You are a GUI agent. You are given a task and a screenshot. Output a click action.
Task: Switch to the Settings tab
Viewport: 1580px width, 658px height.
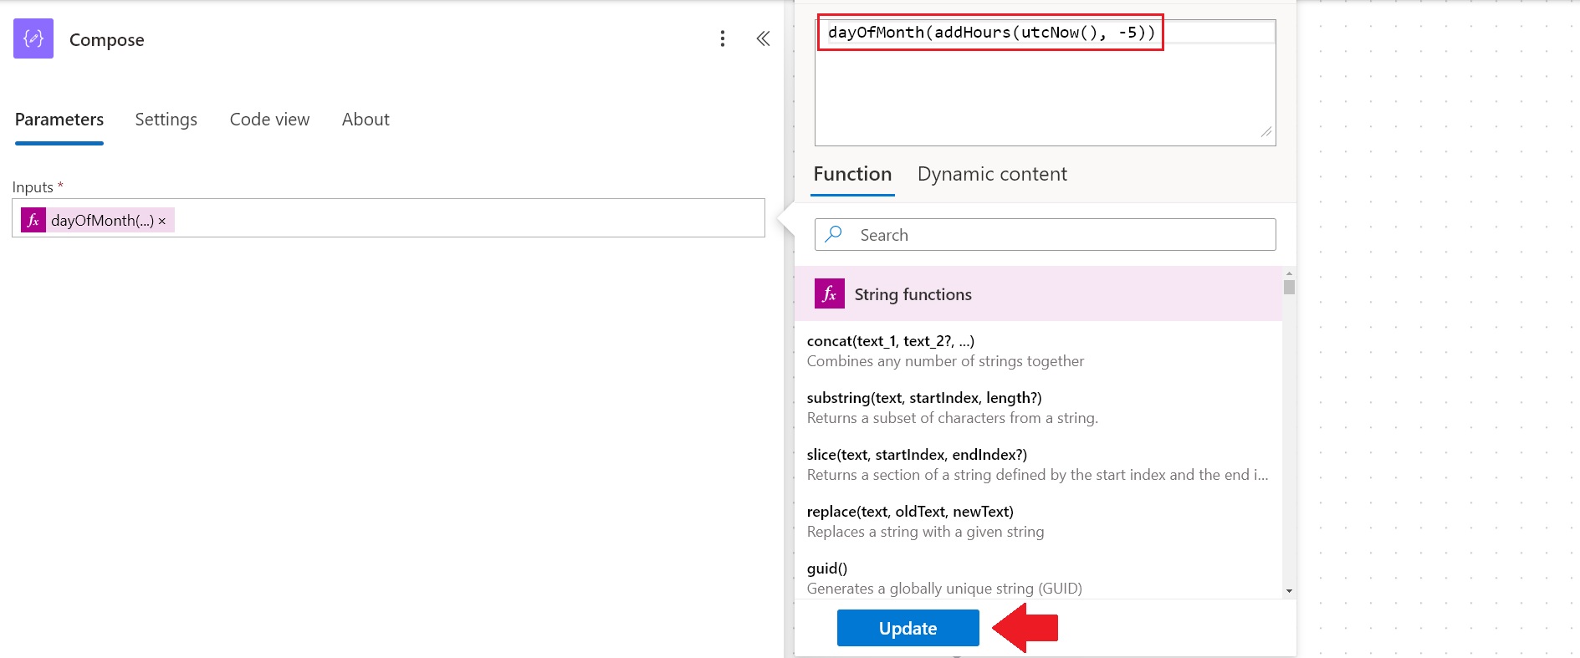[166, 120]
